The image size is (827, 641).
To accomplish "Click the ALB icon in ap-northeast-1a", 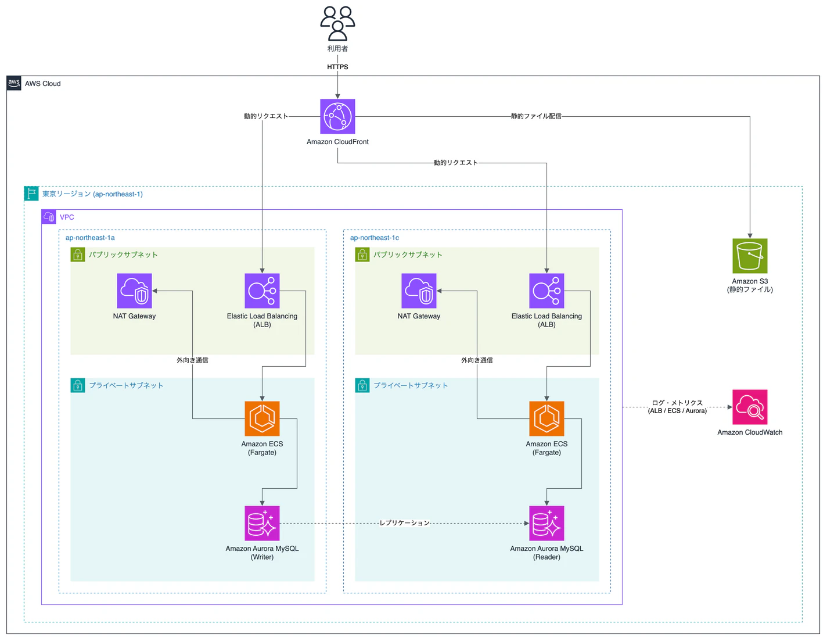I will click(262, 291).
